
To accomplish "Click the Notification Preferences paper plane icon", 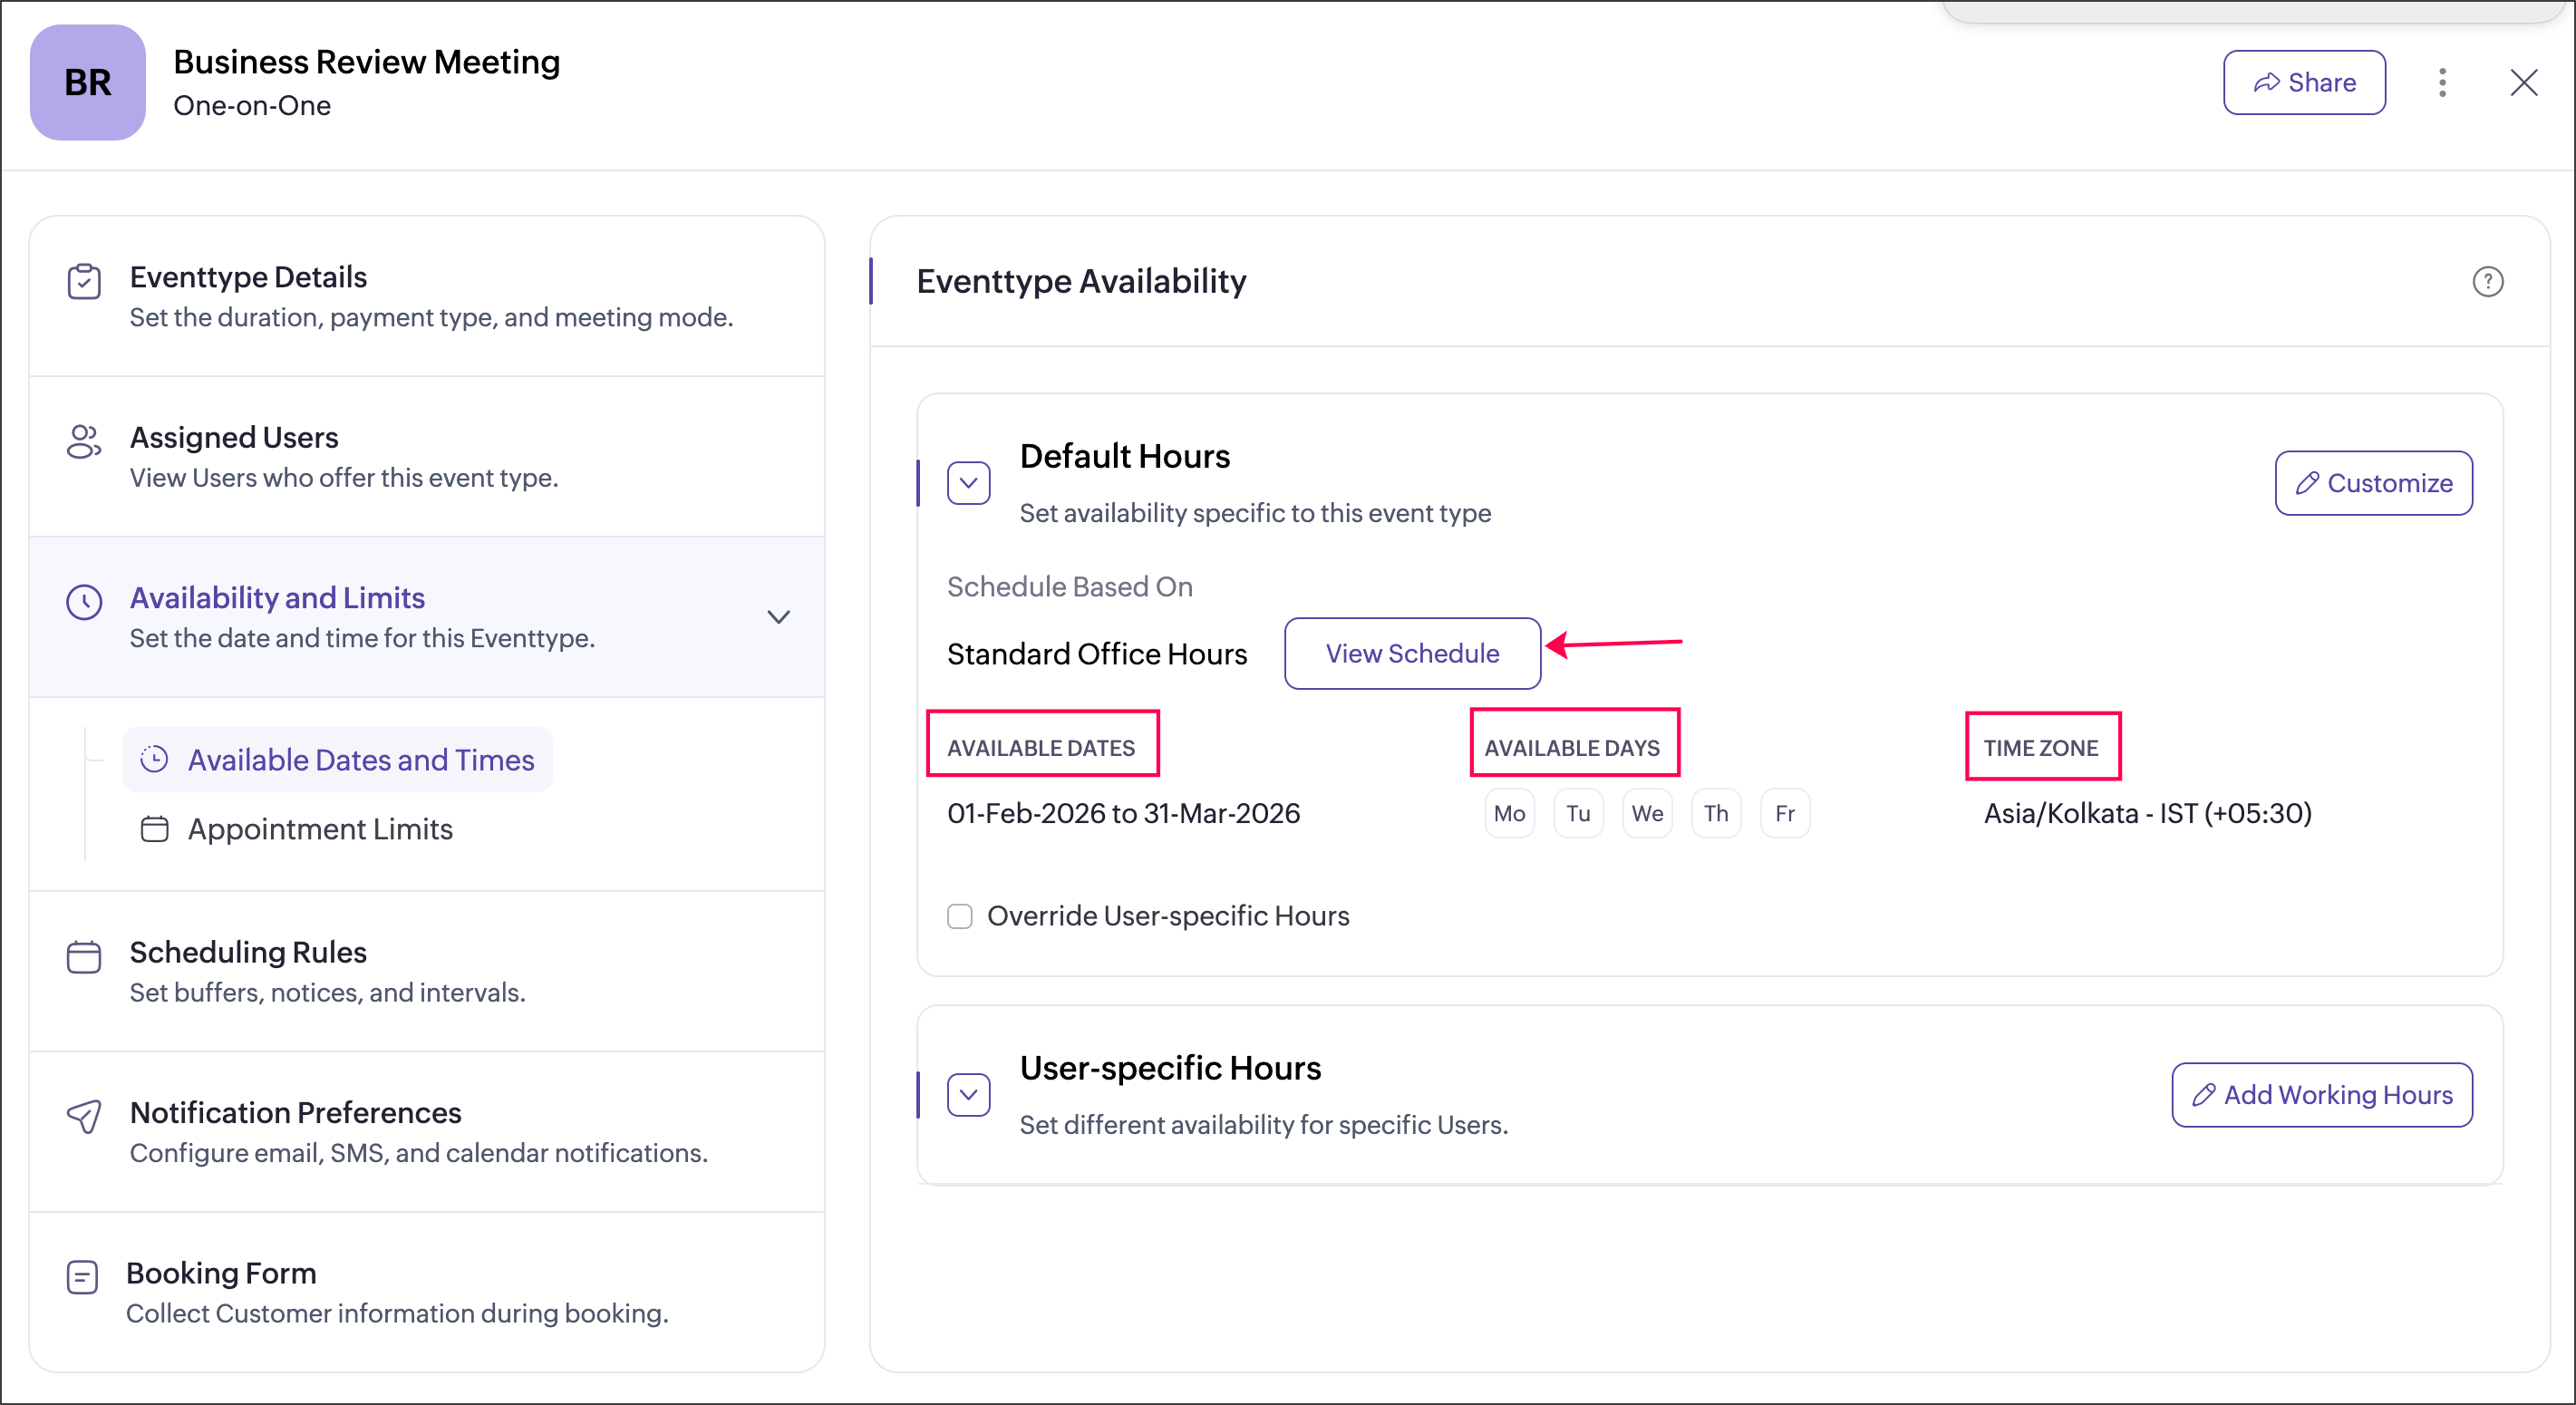I will coord(84,1117).
